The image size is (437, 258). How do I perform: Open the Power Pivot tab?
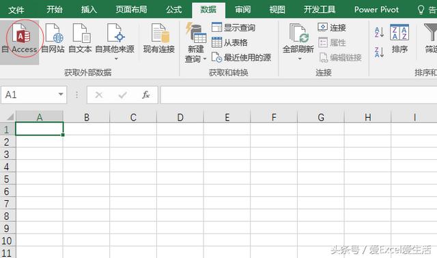376,10
